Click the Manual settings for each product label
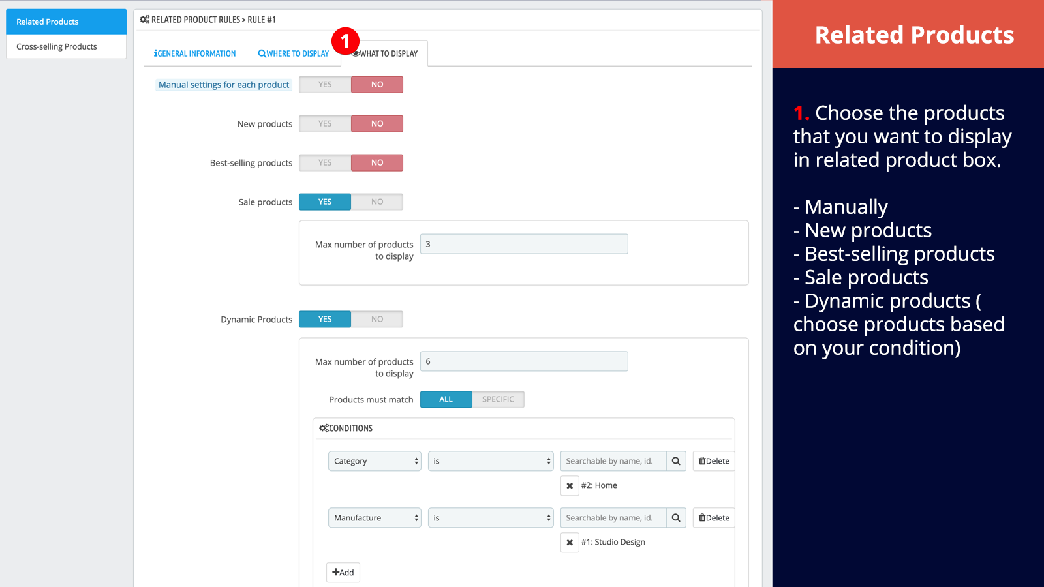 224,85
